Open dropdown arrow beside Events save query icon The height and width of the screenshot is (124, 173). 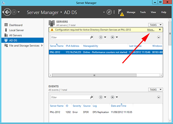point(117,97)
